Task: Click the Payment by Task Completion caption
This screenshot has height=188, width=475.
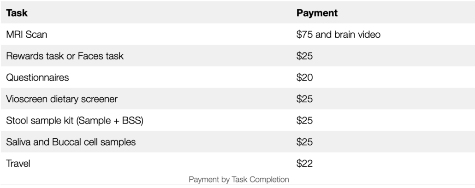Action: (x=239, y=180)
